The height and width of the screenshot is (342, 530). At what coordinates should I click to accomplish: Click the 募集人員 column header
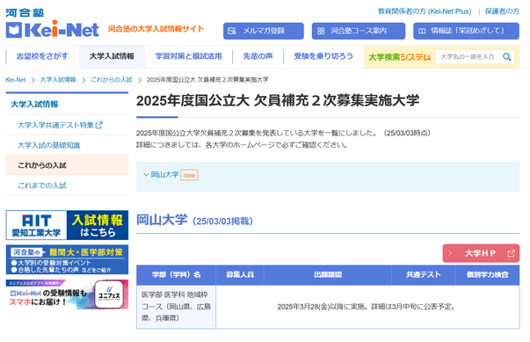tap(240, 275)
